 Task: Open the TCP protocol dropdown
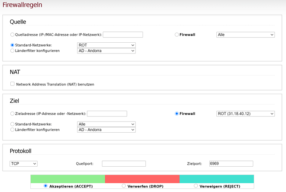point(24,164)
